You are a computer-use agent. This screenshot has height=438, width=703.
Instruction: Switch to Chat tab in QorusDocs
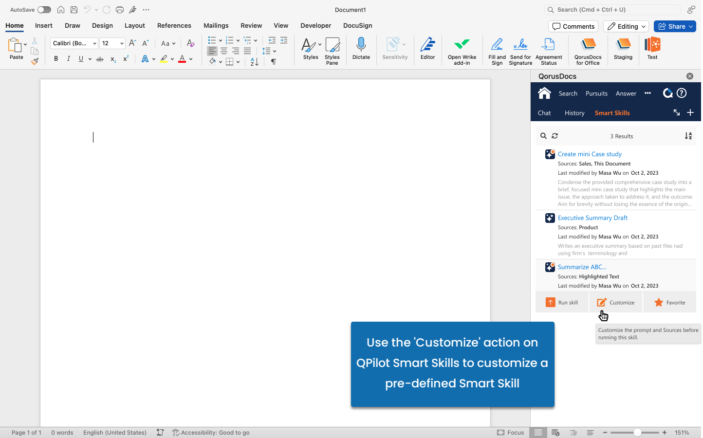[544, 113]
